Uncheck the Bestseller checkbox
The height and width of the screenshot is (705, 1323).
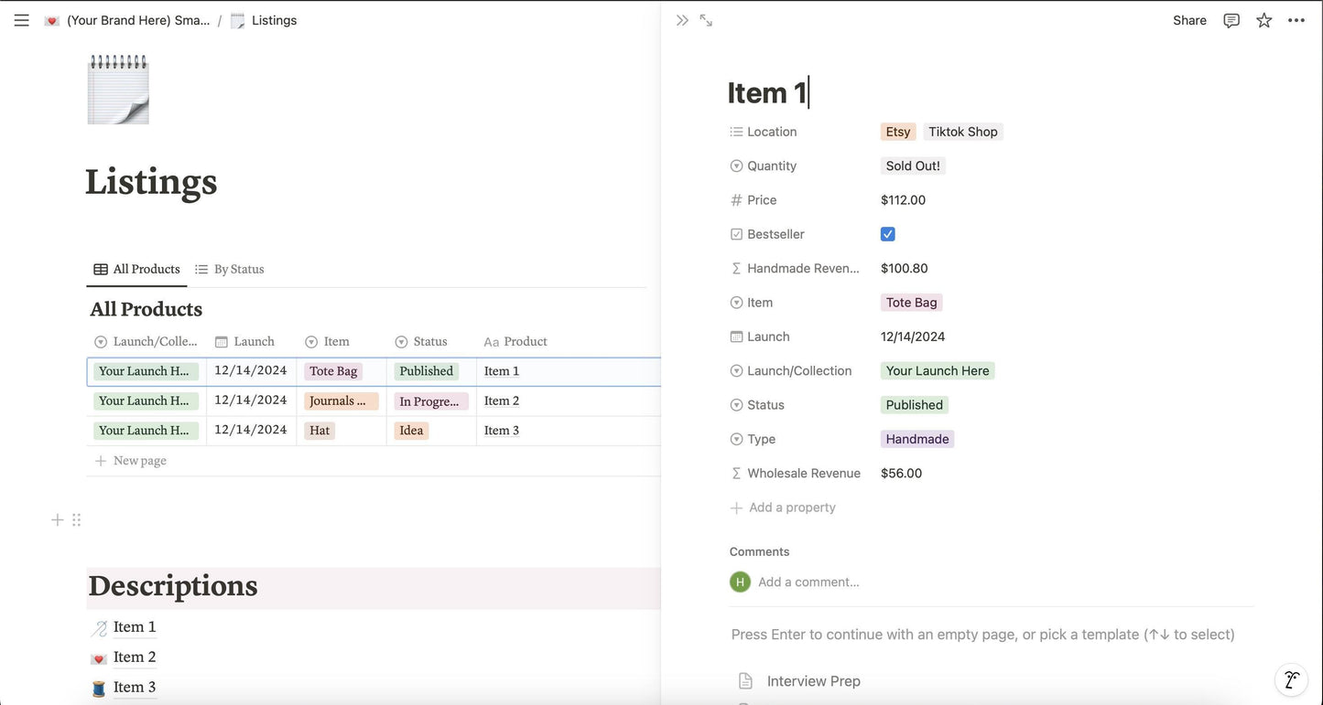tap(887, 234)
